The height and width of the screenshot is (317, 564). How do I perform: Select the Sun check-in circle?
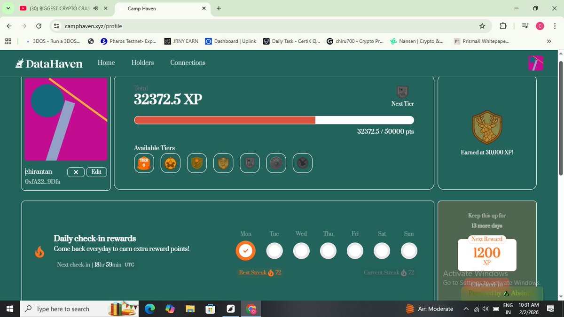pyautogui.click(x=409, y=251)
